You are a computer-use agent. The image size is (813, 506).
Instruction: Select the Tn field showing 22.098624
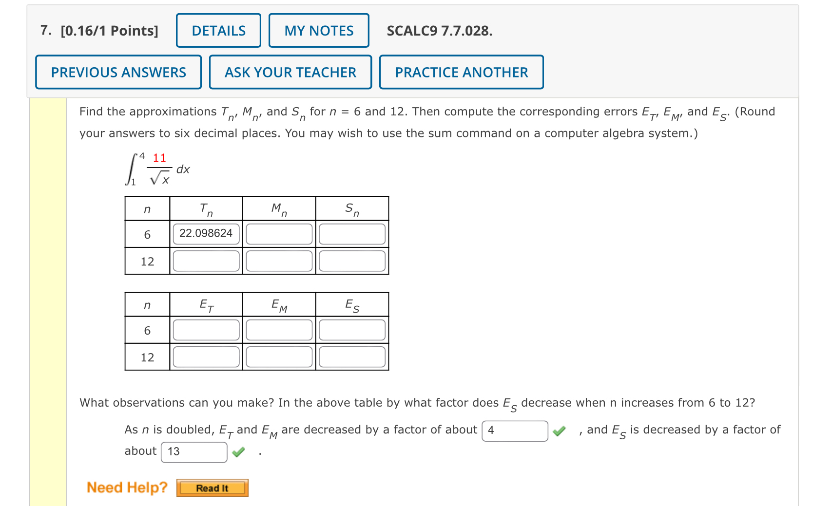click(x=205, y=233)
